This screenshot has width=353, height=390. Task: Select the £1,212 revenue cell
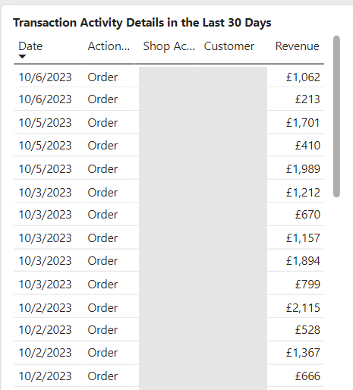pyautogui.click(x=303, y=193)
